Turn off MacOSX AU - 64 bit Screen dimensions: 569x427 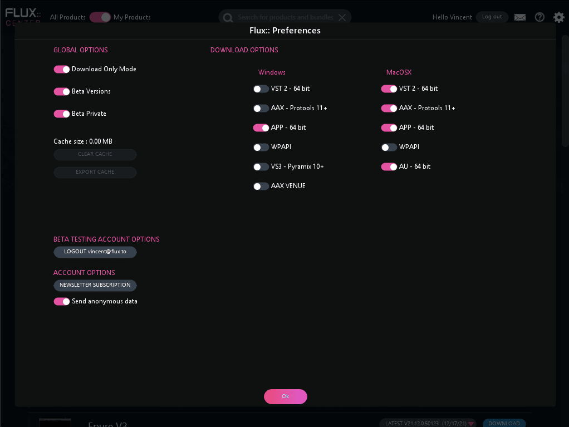389,167
